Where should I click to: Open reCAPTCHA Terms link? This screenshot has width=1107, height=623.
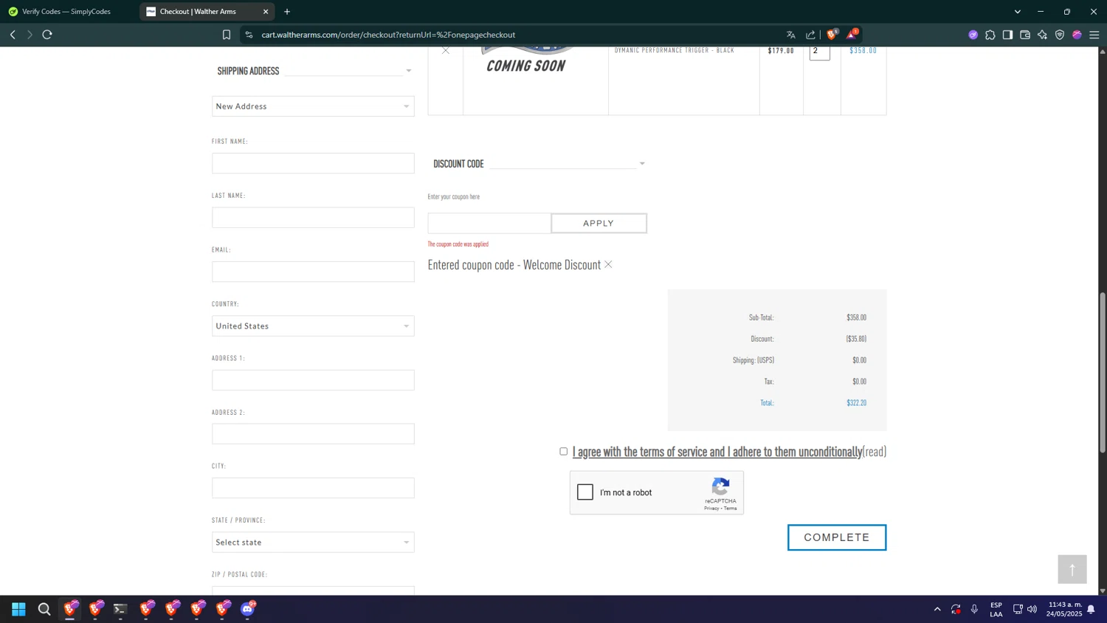pos(731,509)
